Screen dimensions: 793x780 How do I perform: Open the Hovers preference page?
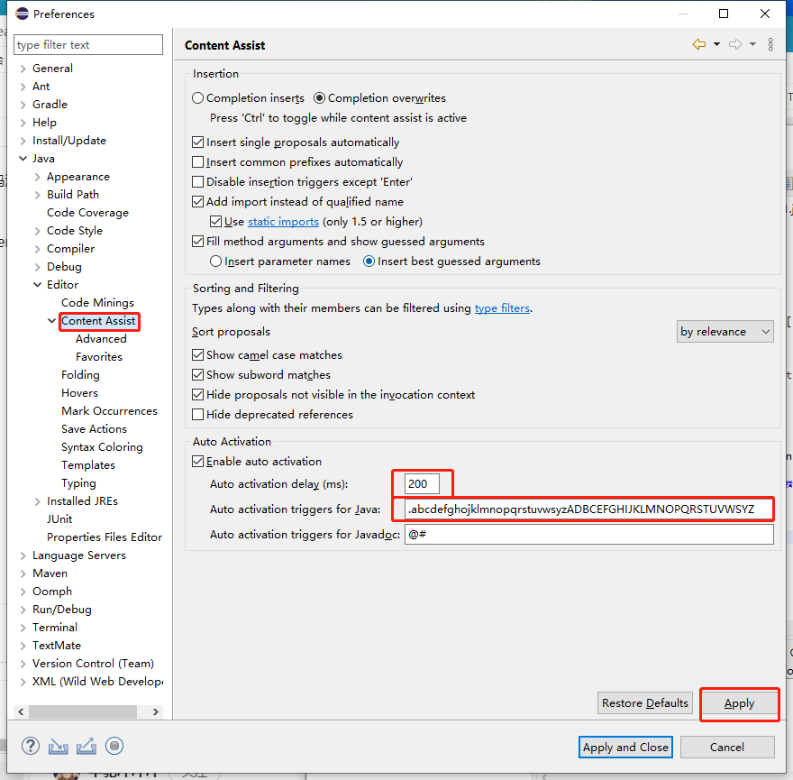tap(79, 393)
